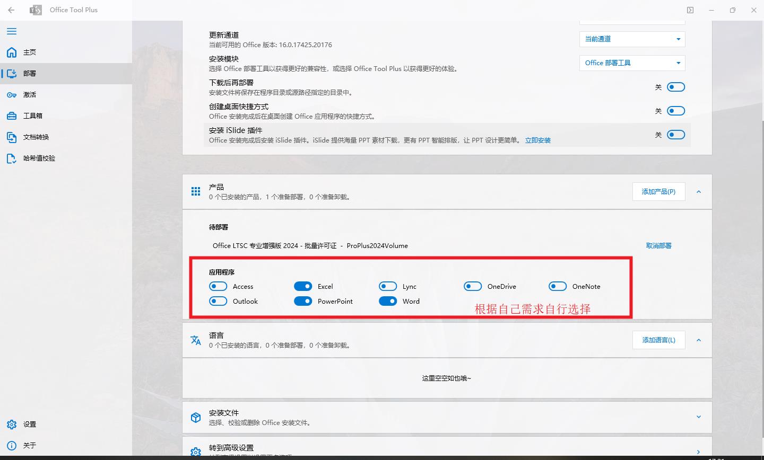Open the 设置 settings page
Viewport: 764px width, 460px height.
(29, 424)
